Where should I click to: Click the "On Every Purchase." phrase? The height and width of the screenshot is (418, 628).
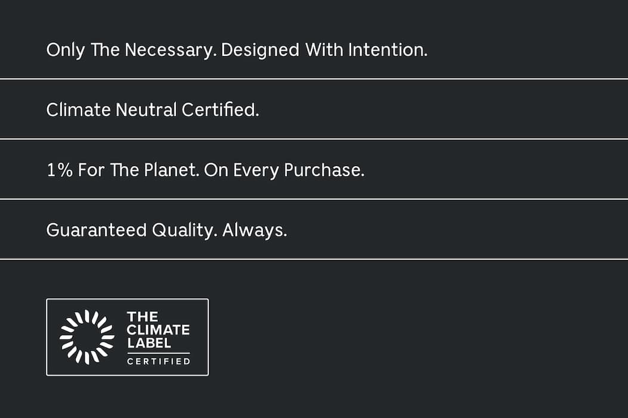pos(284,170)
